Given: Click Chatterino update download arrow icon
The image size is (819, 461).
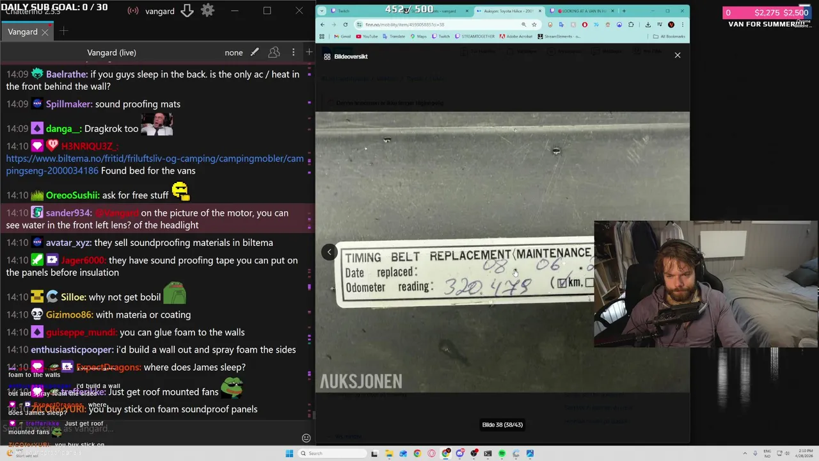Looking at the screenshot, I should 187,11.
